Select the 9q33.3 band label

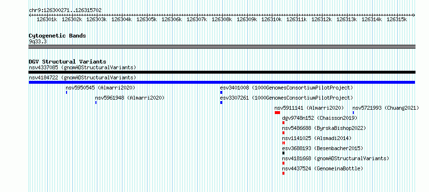38,41
